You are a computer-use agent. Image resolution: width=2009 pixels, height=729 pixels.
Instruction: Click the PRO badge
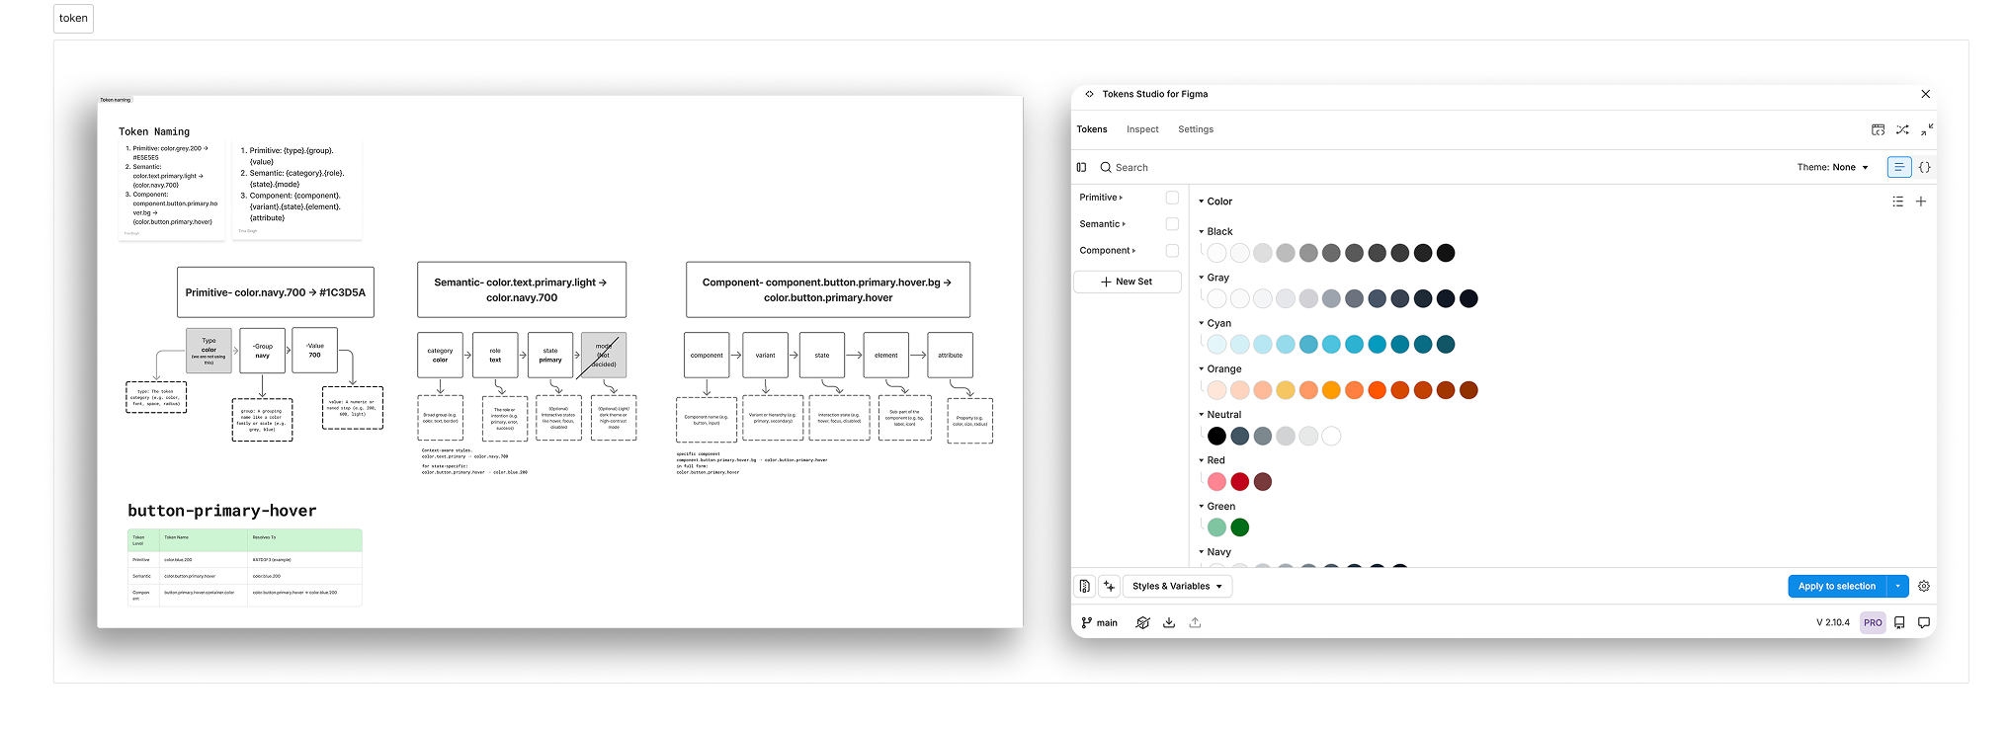pos(1873,623)
